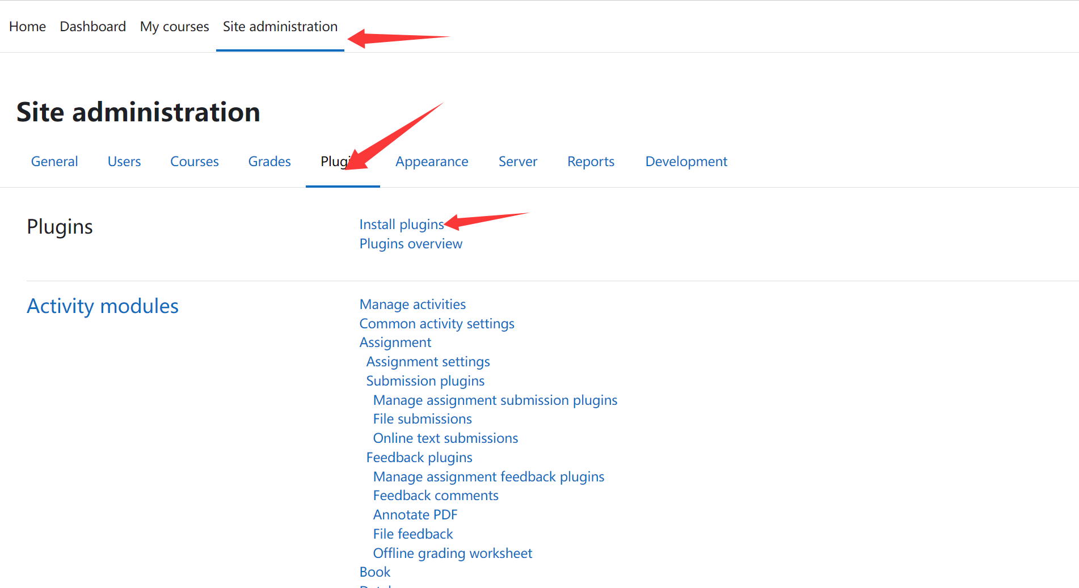Switch to the General tab
1079x588 pixels.
coord(54,162)
